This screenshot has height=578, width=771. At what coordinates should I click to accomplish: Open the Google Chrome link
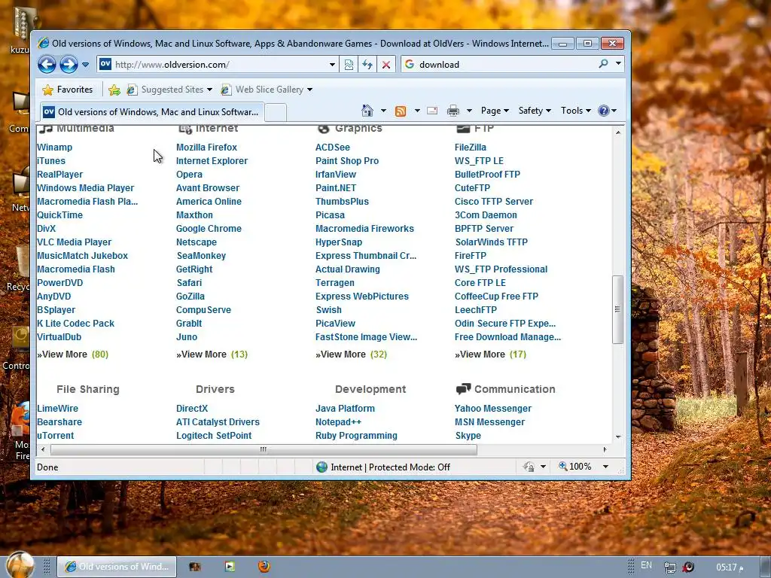point(209,229)
